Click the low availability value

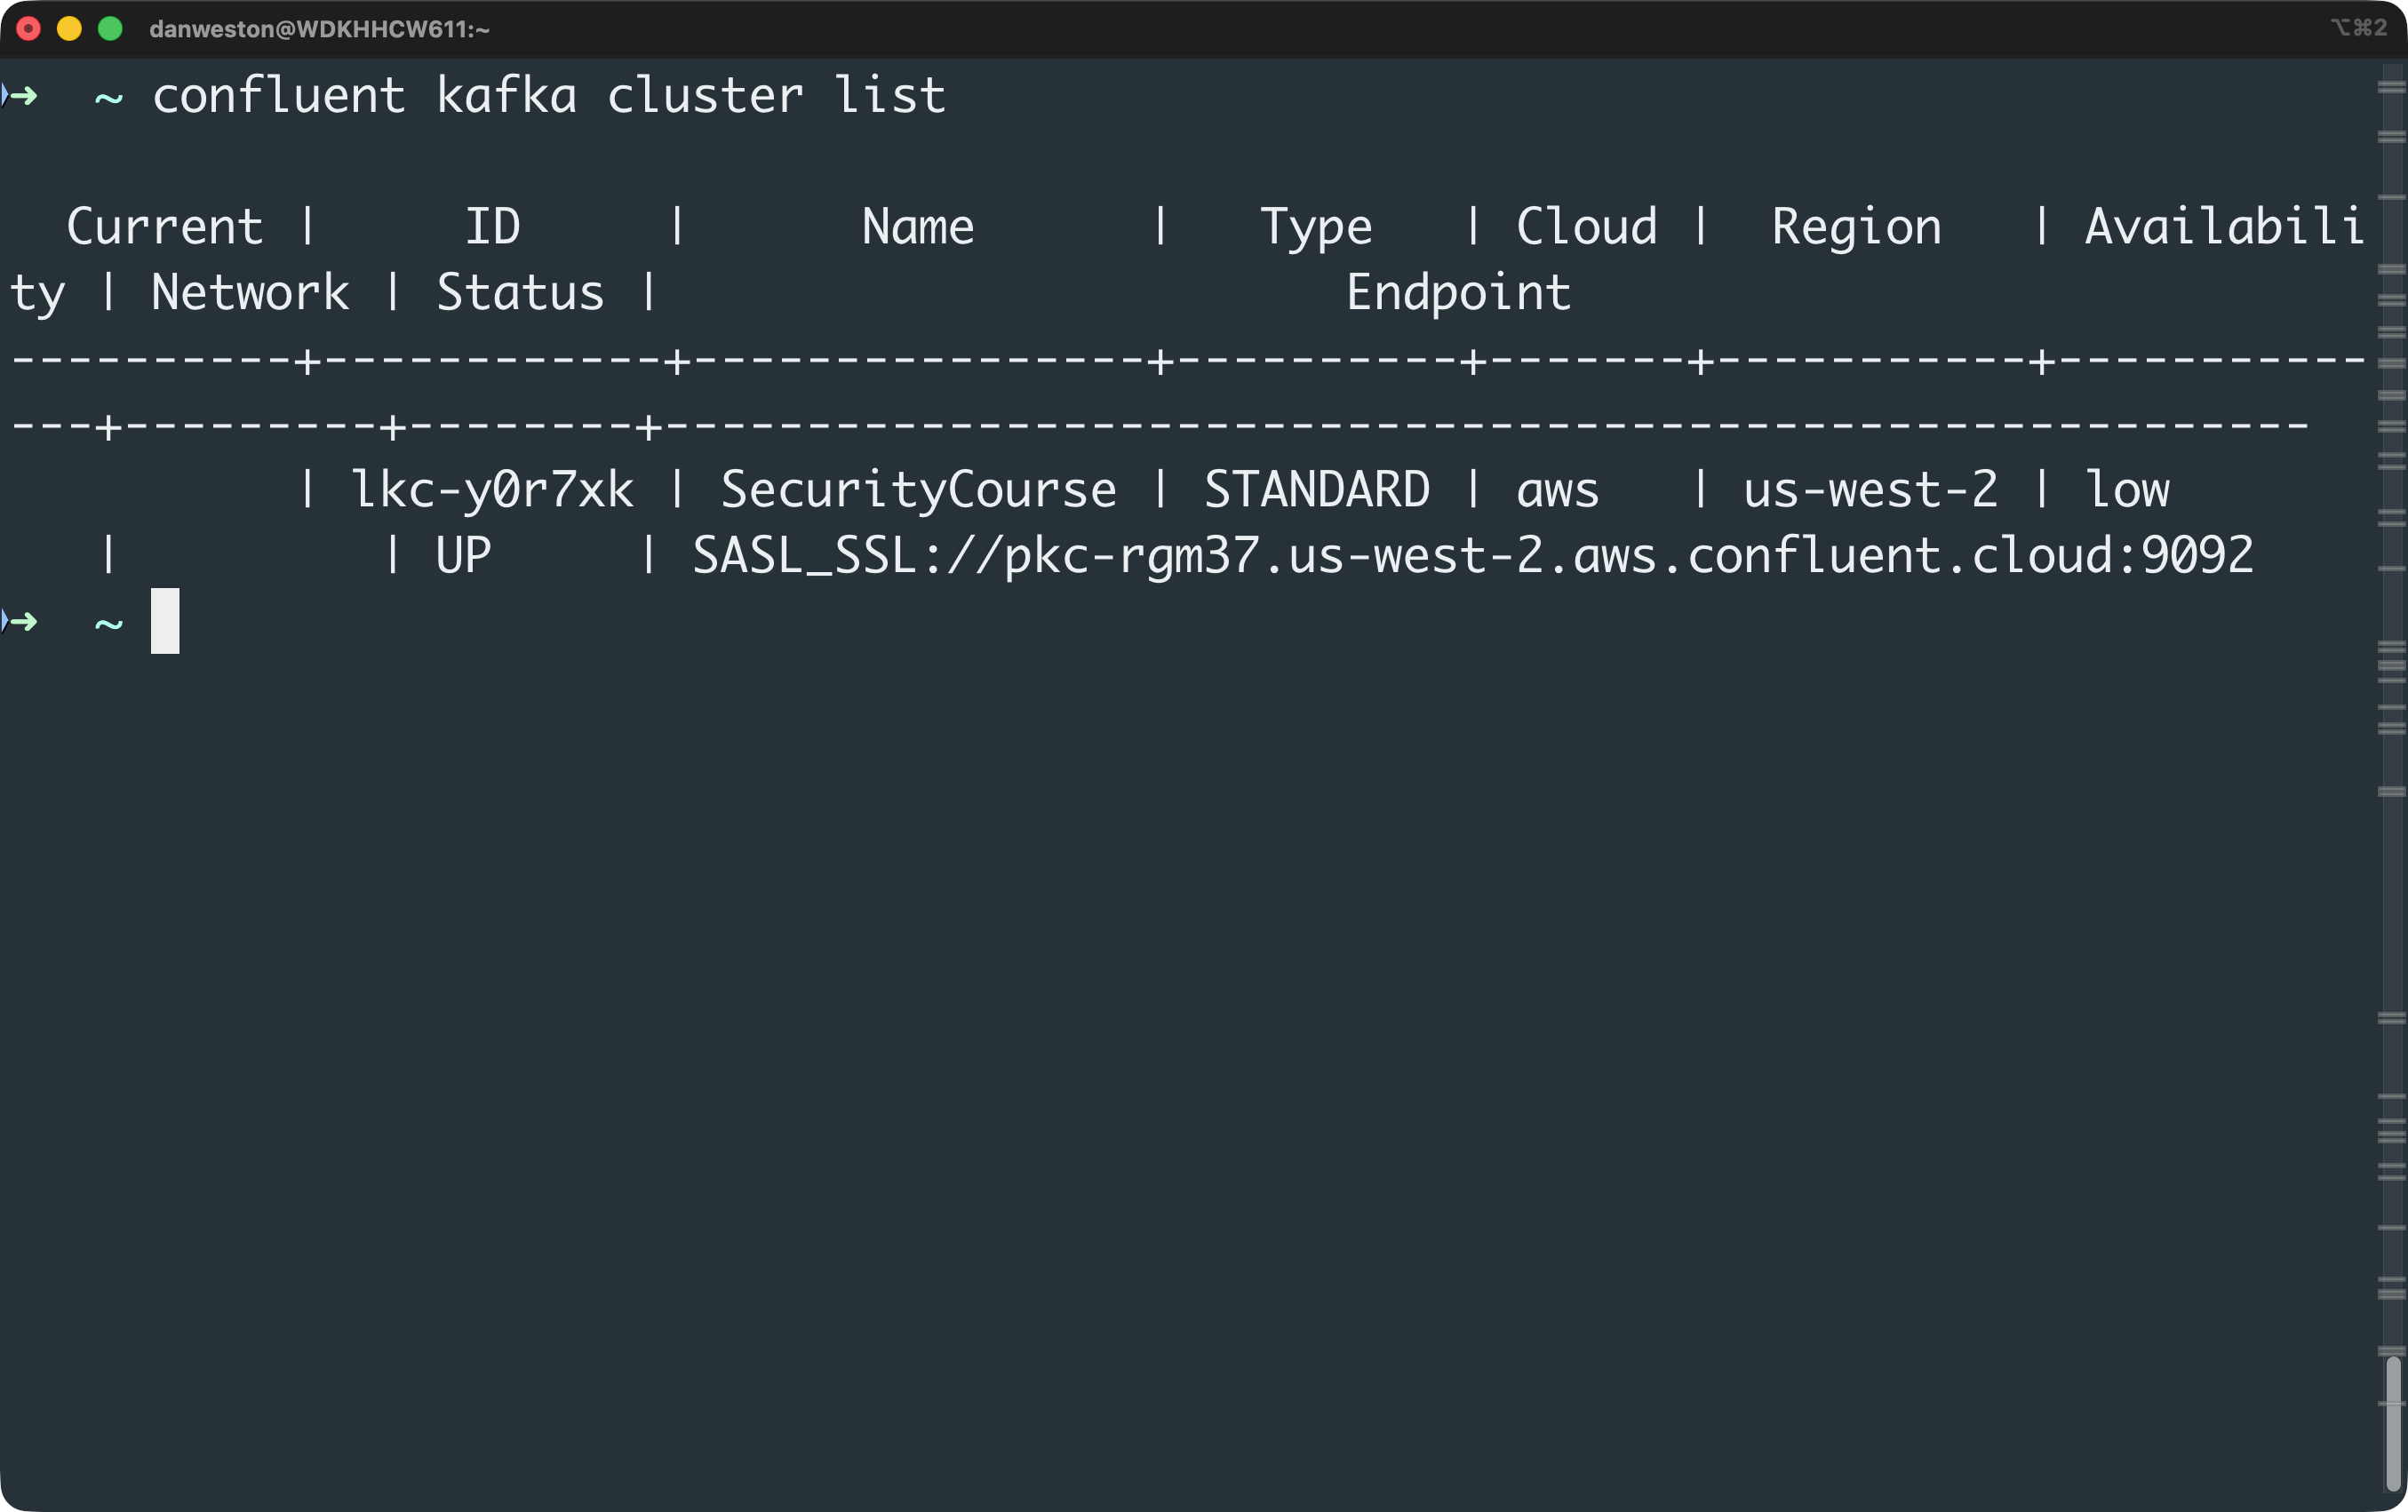click(2128, 489)
